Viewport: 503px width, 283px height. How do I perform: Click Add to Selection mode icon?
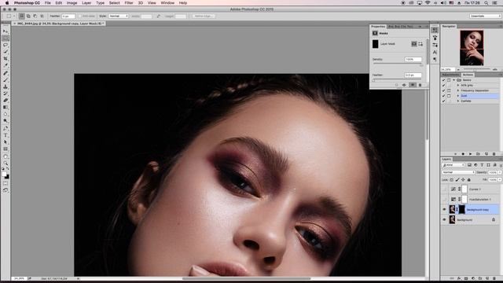28,16
